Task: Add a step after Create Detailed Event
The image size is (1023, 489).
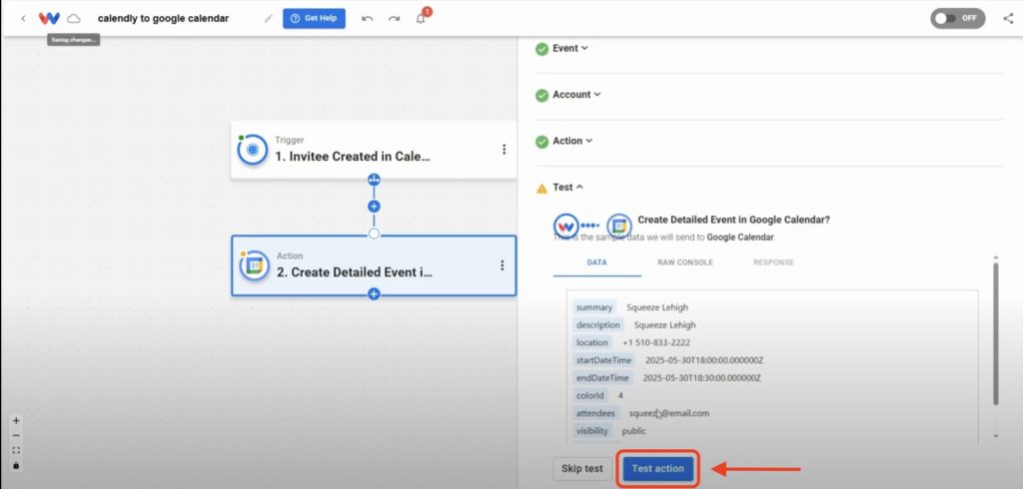Action: click(374, 294)
